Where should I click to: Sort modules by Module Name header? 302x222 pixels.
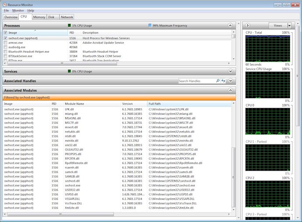point(91,104)
